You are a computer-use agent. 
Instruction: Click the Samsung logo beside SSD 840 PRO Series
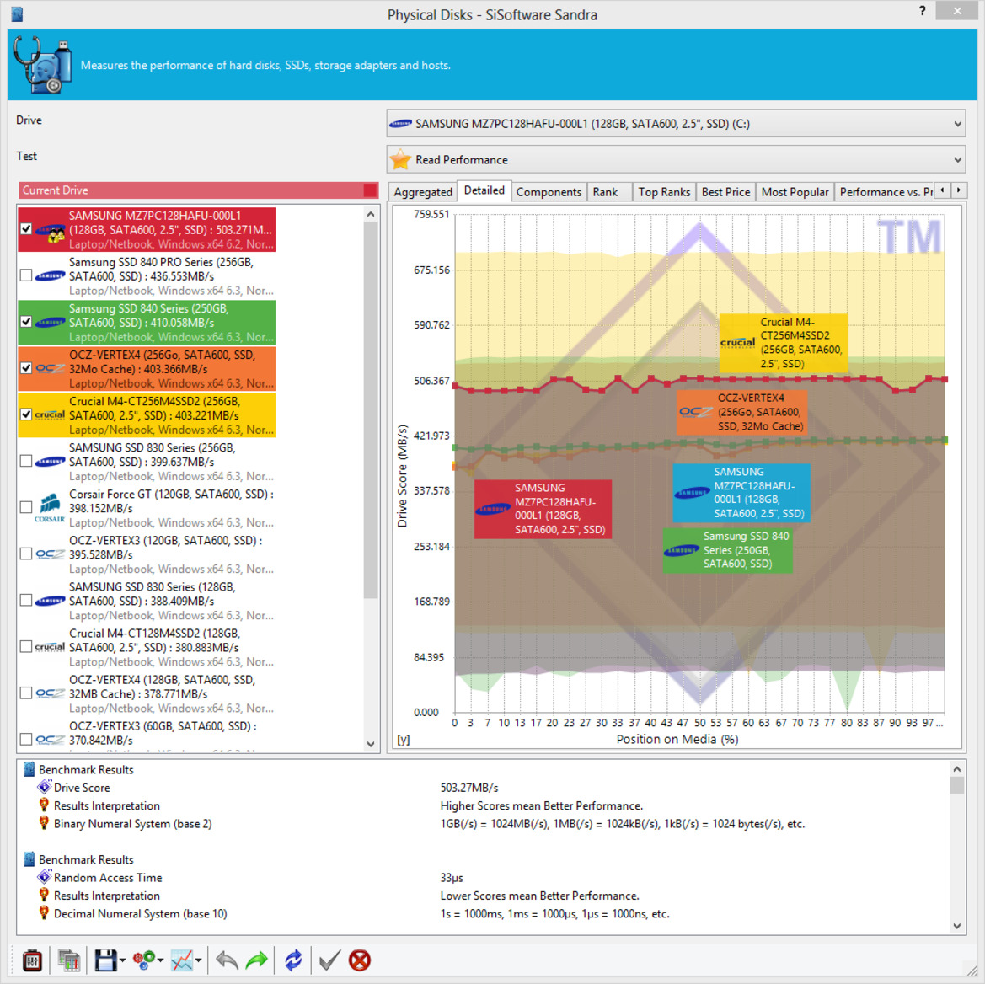pyautogui.click(x=50, y=275)
